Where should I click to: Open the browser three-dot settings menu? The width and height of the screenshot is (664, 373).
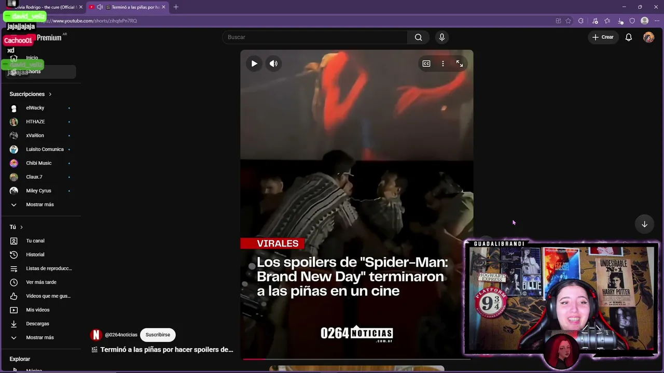pyautogui.click(x=657, y=21)
